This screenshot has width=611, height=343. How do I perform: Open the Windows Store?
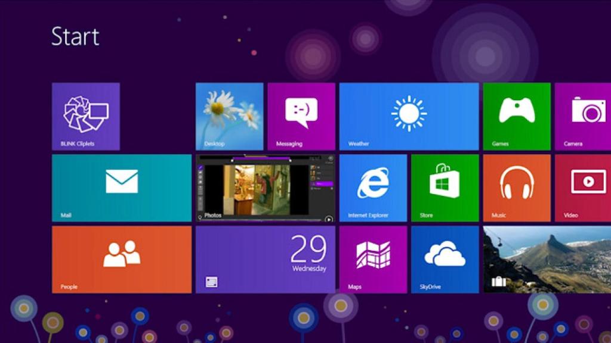tap(444, 188)
